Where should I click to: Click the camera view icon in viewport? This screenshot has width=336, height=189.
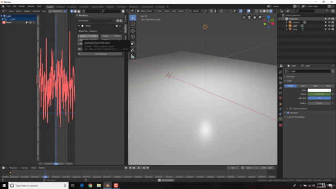point(249,17)
